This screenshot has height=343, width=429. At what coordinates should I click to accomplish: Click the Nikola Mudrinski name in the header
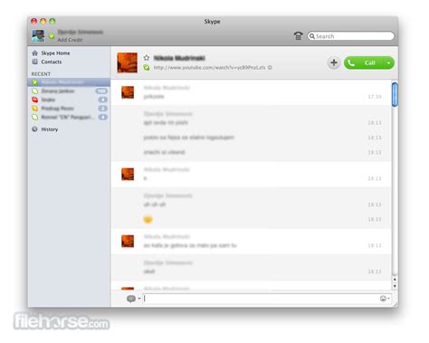pyautogui.click(x=179, y=58)
